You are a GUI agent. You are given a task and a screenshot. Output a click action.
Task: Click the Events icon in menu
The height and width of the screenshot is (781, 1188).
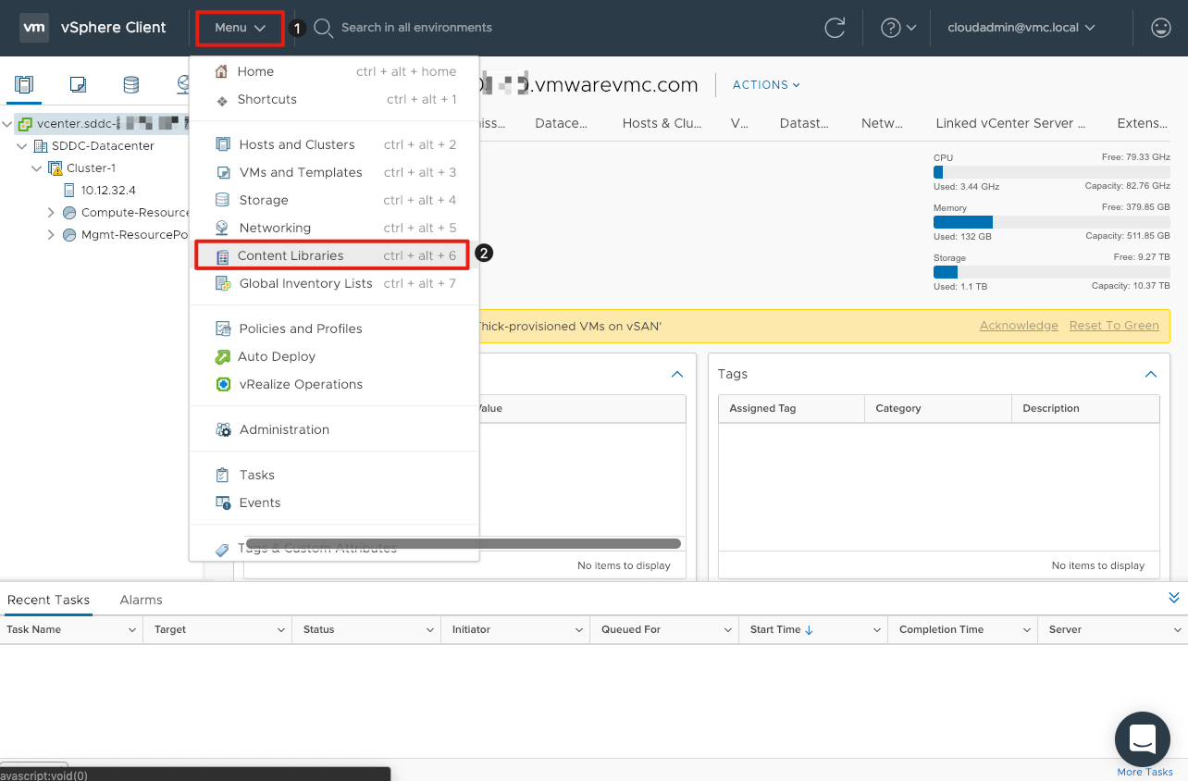223,502
